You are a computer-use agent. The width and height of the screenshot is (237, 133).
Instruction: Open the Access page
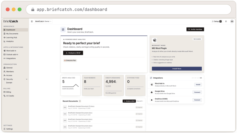(15, 75)
